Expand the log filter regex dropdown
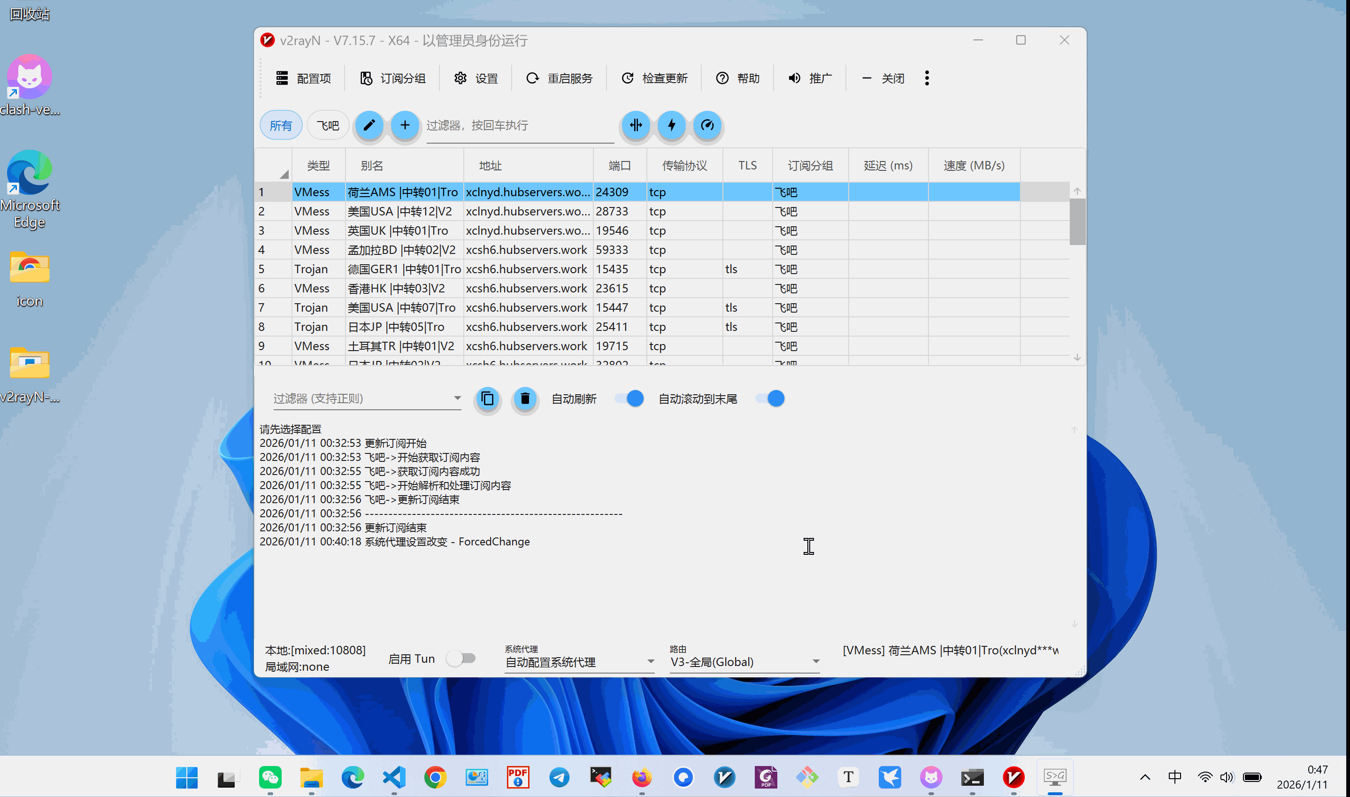Viewport: 1350px width, 797px height. tap(457, 398)
